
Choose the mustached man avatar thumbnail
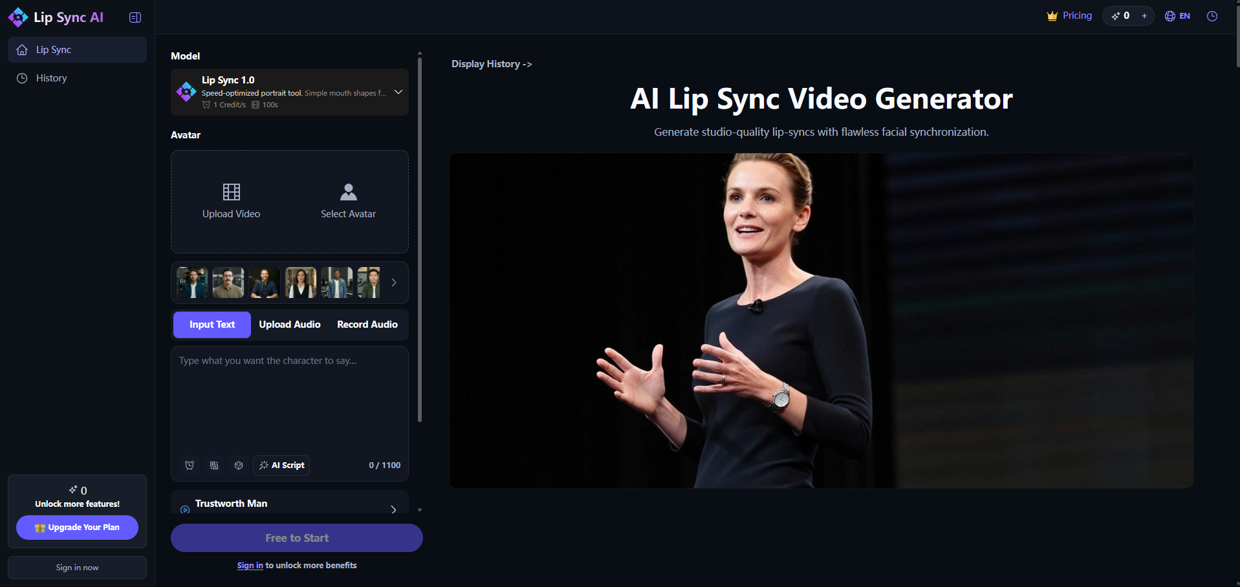[228, 283]
